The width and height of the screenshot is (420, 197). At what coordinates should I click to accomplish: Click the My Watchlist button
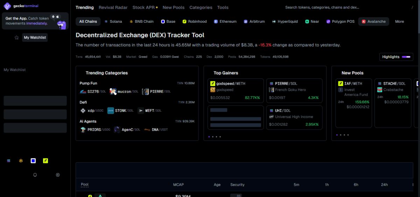point(35,37)
